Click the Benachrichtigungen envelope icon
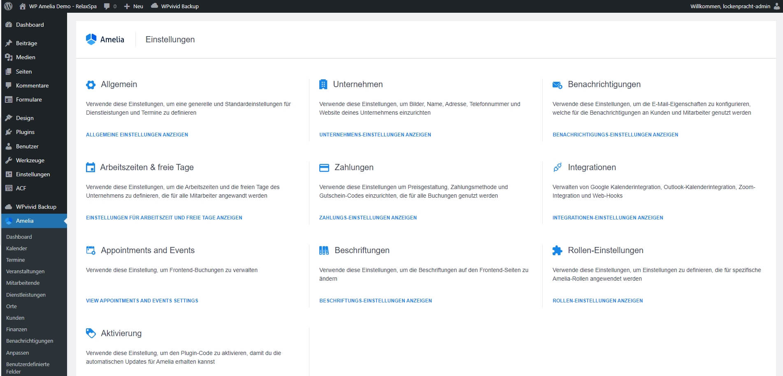Screen dimensions: 783x376 coord(558,85)
